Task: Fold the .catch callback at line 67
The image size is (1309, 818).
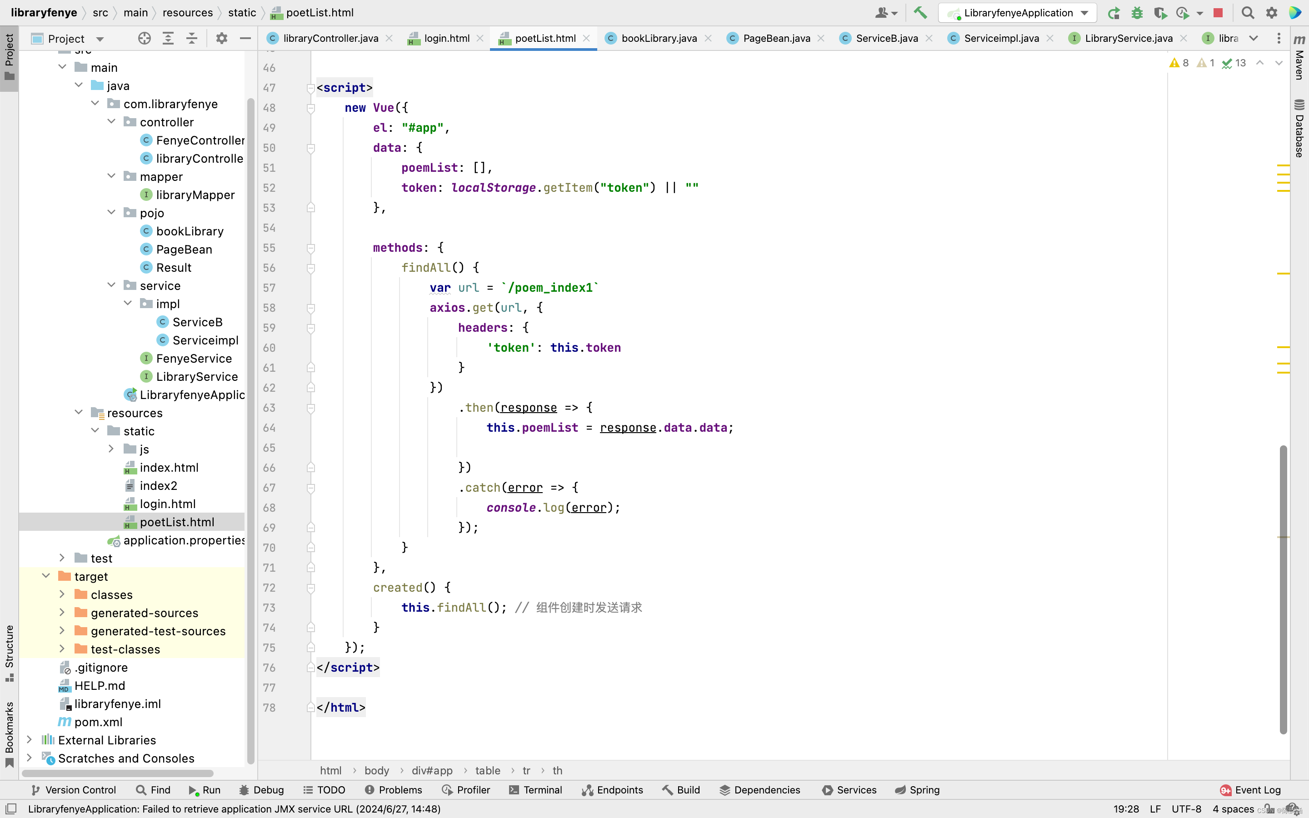Action: click(x=310, y=488)
